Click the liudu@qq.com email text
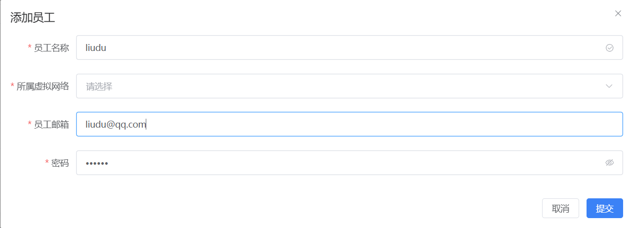This screenshot has height=228, width=632. click(116, 125)
